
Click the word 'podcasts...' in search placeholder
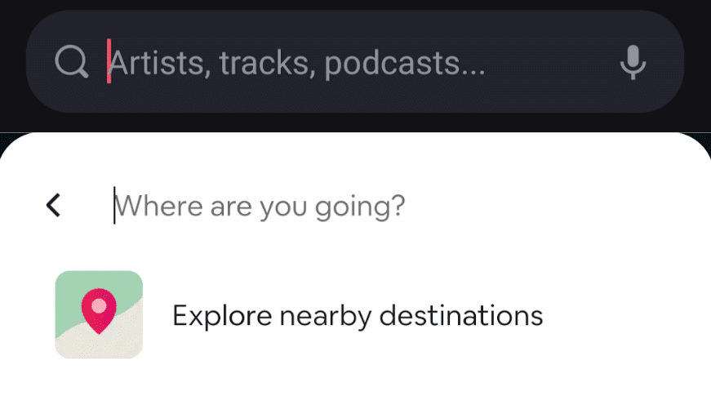click(405, 63)
